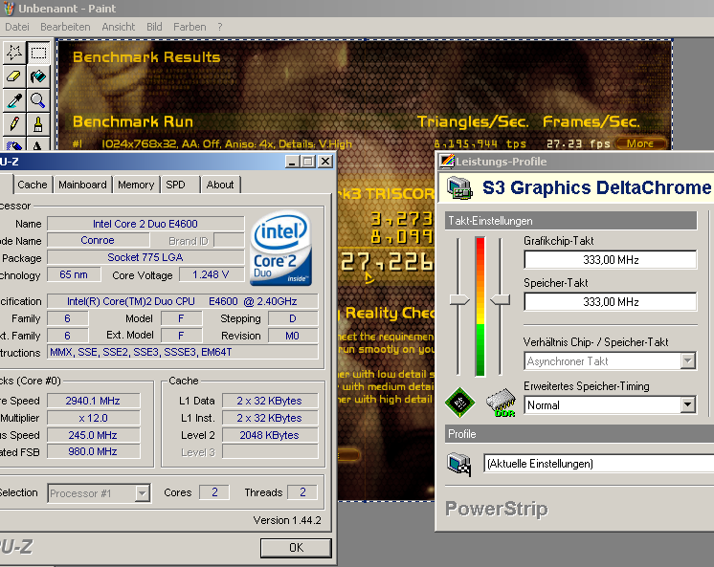
Task: Activate the Pick Color eyedropper tool
Action: (x=14, y=100)
